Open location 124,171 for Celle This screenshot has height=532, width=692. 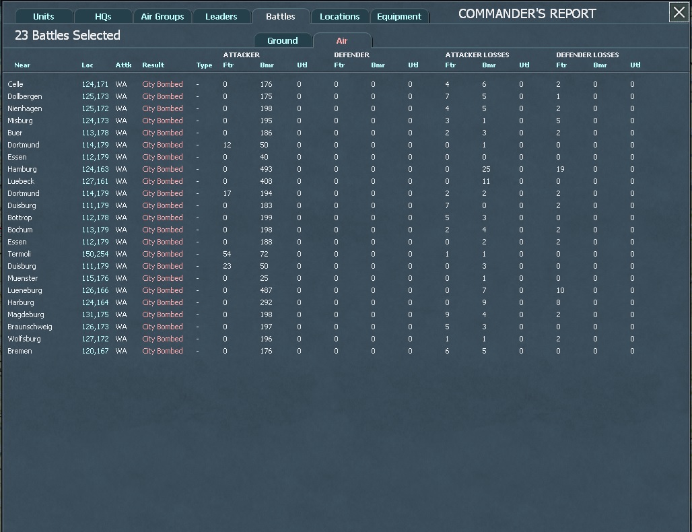(x=95, y=84)
